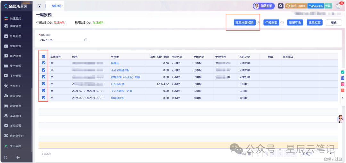
Task: Open the user avatar with 39 badge
Action: click(x=339, y=6)
